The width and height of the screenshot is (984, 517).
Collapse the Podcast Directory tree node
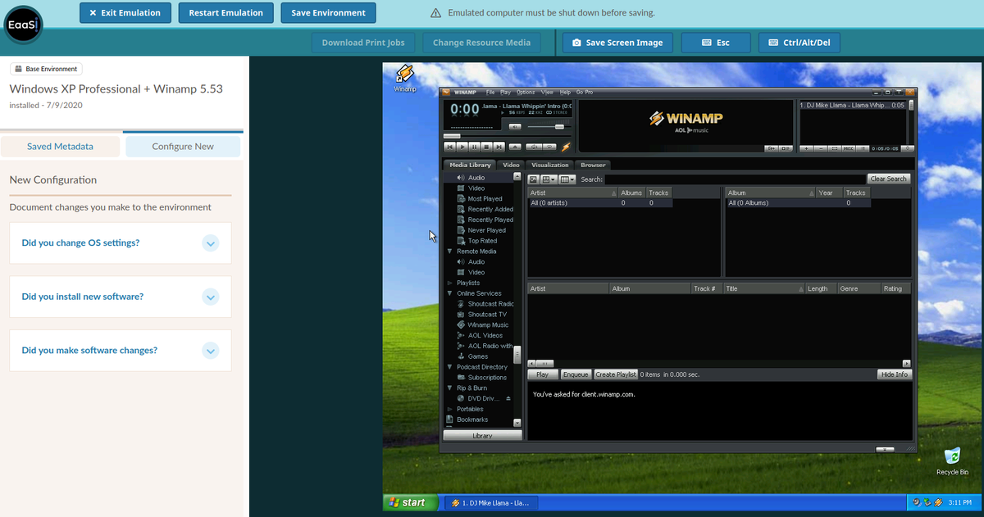tap(449, 367)
